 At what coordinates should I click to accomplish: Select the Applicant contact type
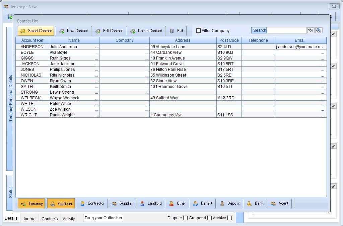coord(61,204)
